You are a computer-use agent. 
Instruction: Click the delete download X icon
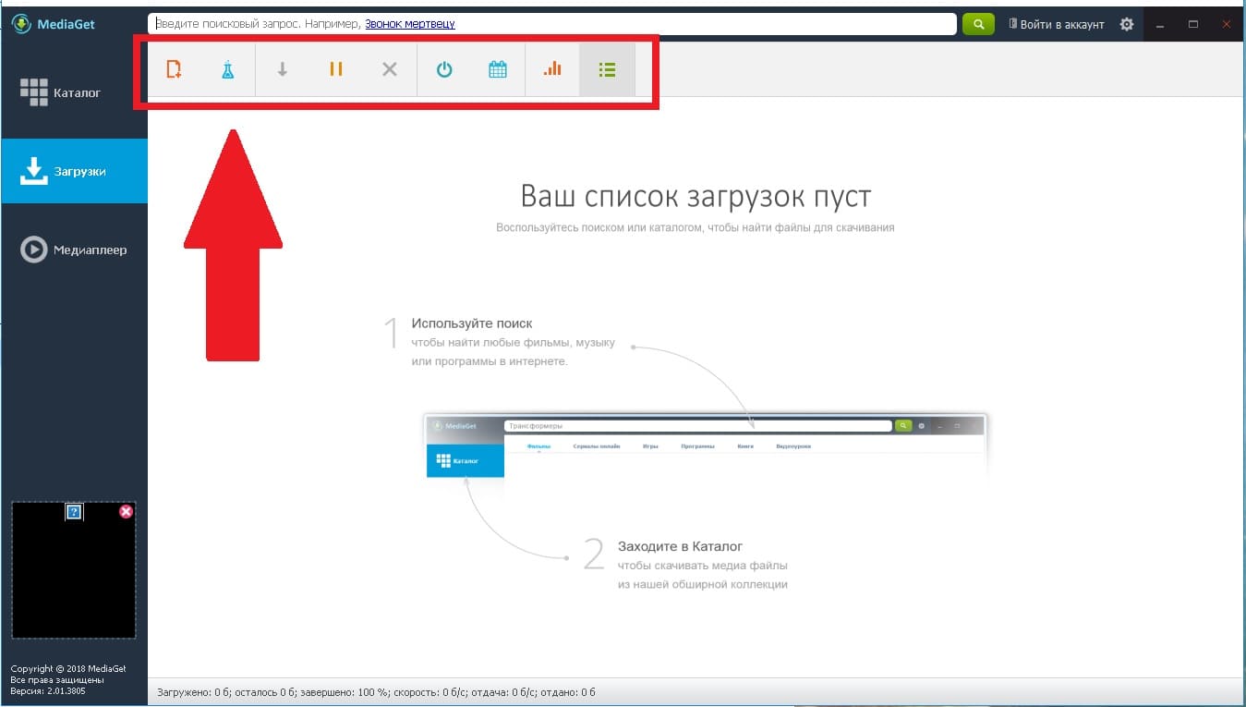click(390, 69)
